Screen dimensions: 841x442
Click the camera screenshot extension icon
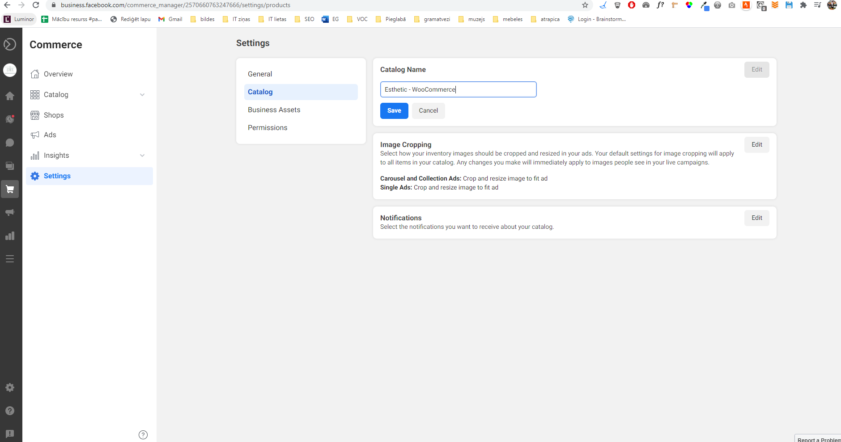[732, 5]
